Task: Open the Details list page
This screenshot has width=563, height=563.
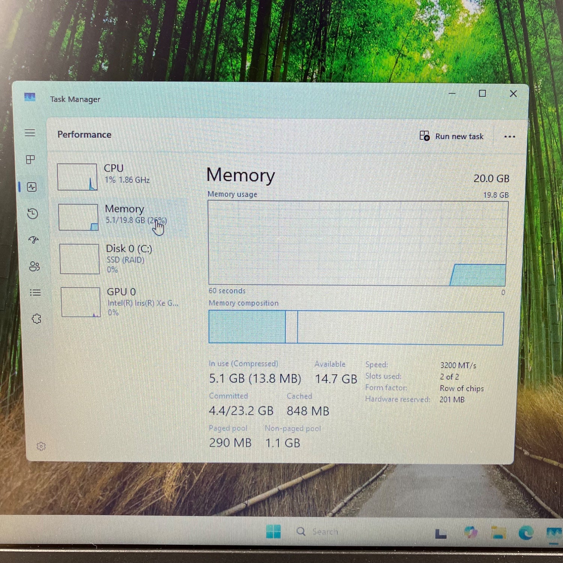Action: pyautogui.click(x=35, y=292)
